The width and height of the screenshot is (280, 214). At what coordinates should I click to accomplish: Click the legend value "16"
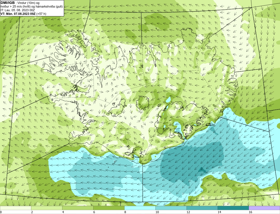point(250,212)
